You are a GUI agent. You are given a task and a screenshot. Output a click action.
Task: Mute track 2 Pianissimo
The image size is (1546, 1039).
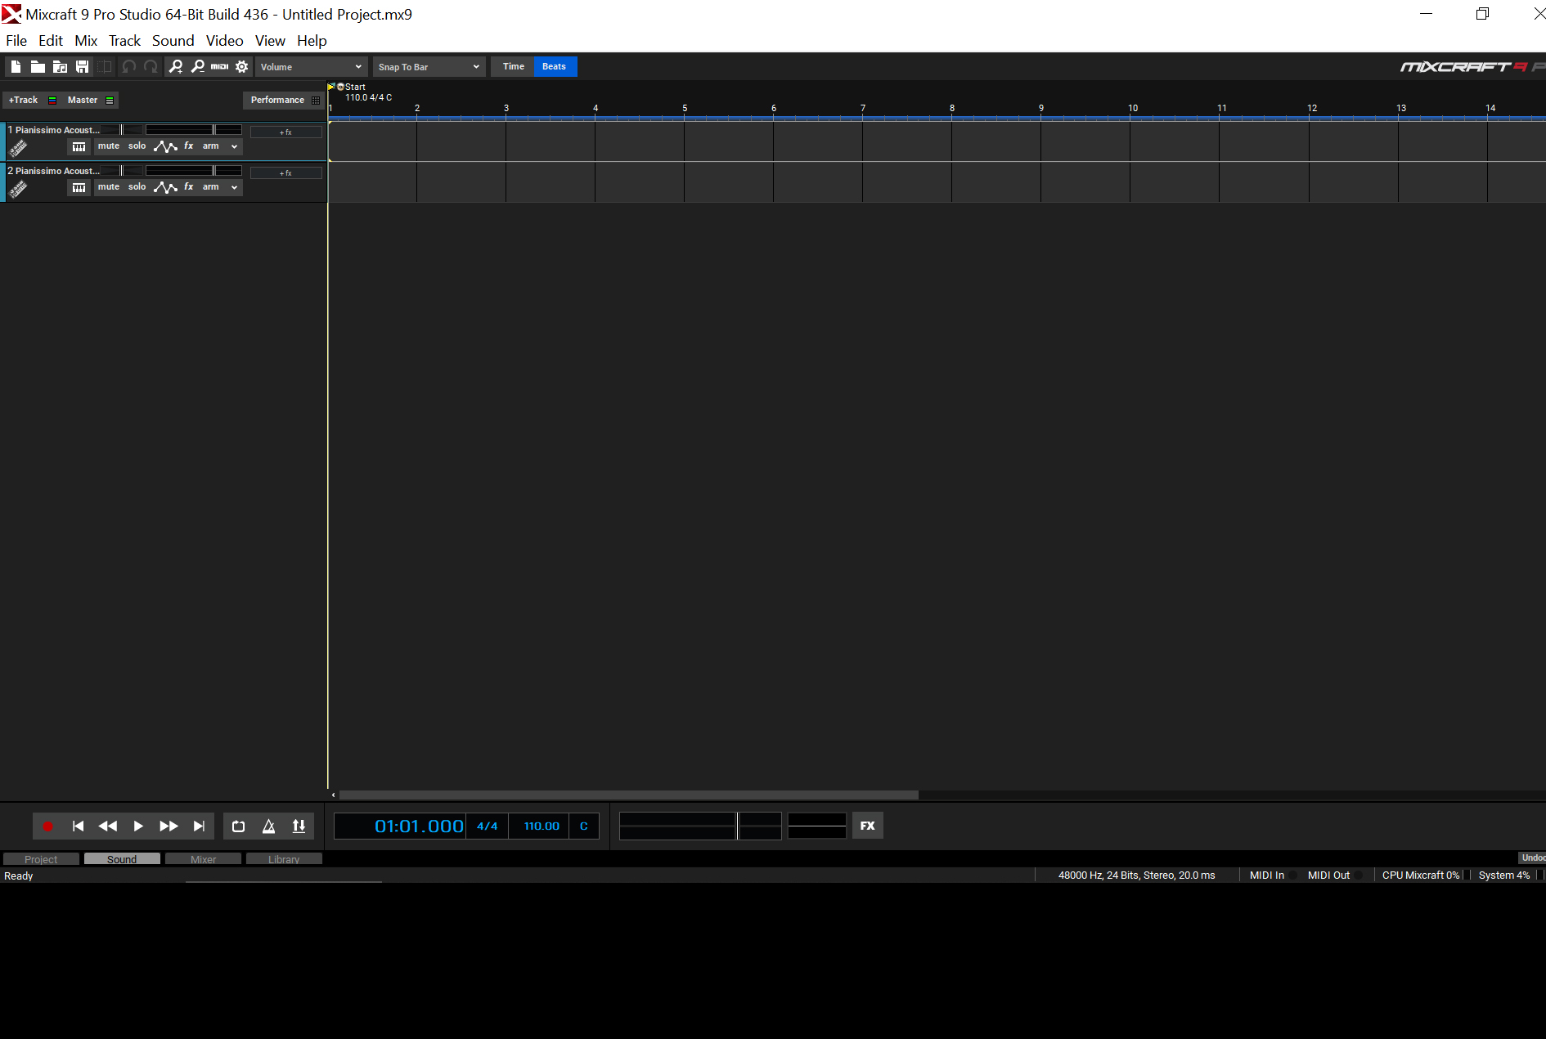[109, 187]
